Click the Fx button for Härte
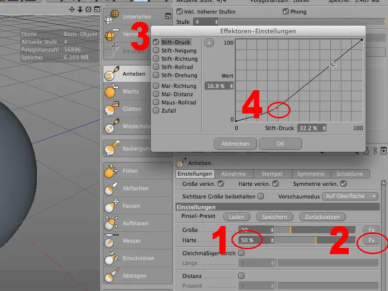 tap(371, 240)
